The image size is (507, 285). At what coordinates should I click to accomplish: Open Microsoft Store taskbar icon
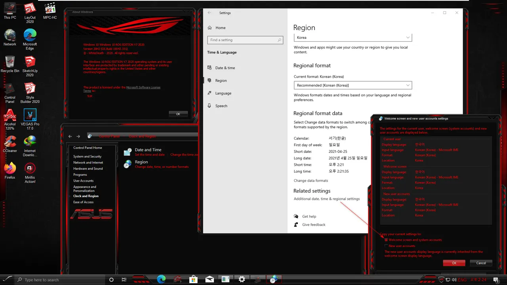pos(193,279)
